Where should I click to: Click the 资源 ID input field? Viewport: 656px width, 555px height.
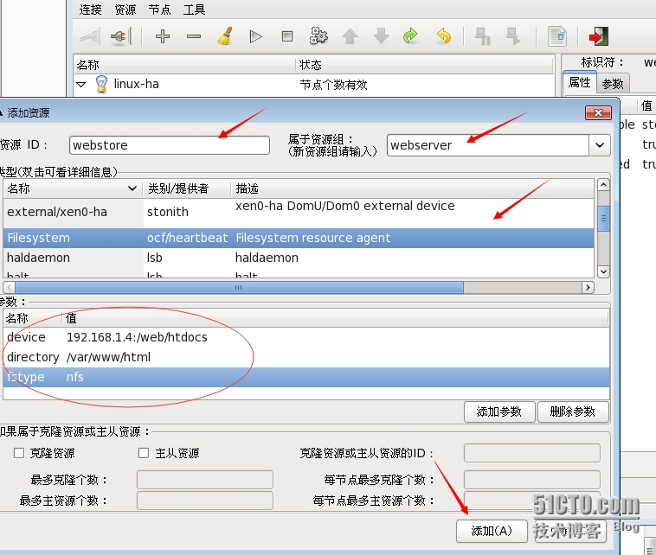pyautogui.click(x=170, y=145)
